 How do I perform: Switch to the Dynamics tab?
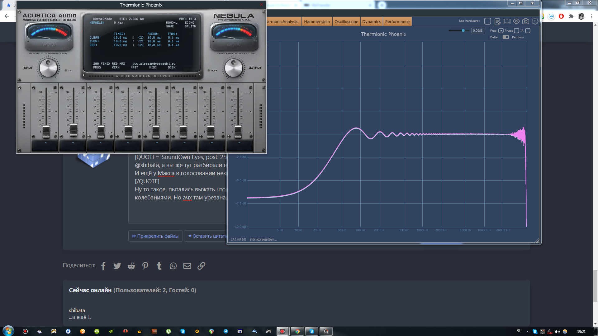pyautogui.click(x=372, y=21)
